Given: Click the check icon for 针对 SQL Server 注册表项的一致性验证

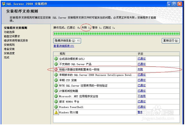Looking at the screenshot, I should 56,85.
